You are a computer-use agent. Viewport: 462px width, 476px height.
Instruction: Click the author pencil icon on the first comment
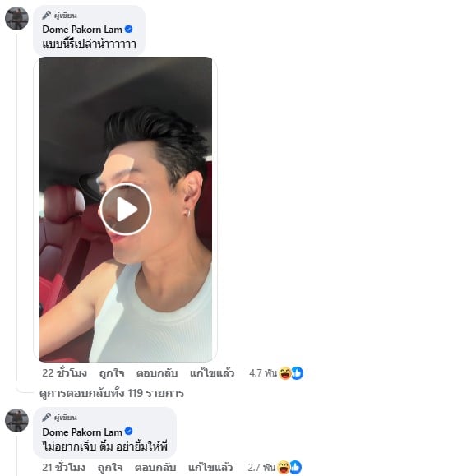tap(46, 15)
